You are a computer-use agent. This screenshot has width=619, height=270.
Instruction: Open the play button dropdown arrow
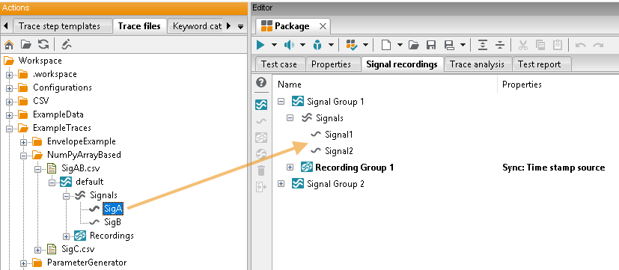coord(274,45)
